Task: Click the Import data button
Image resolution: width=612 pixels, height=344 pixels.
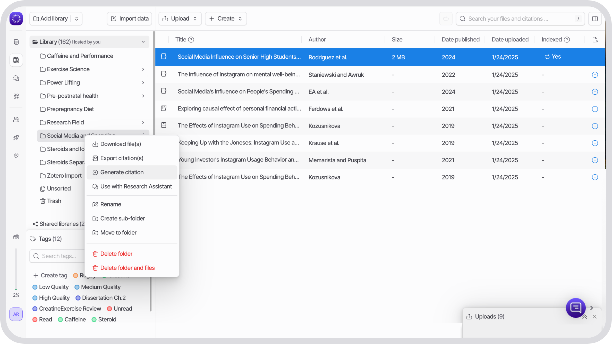Action: coord(129,19)
